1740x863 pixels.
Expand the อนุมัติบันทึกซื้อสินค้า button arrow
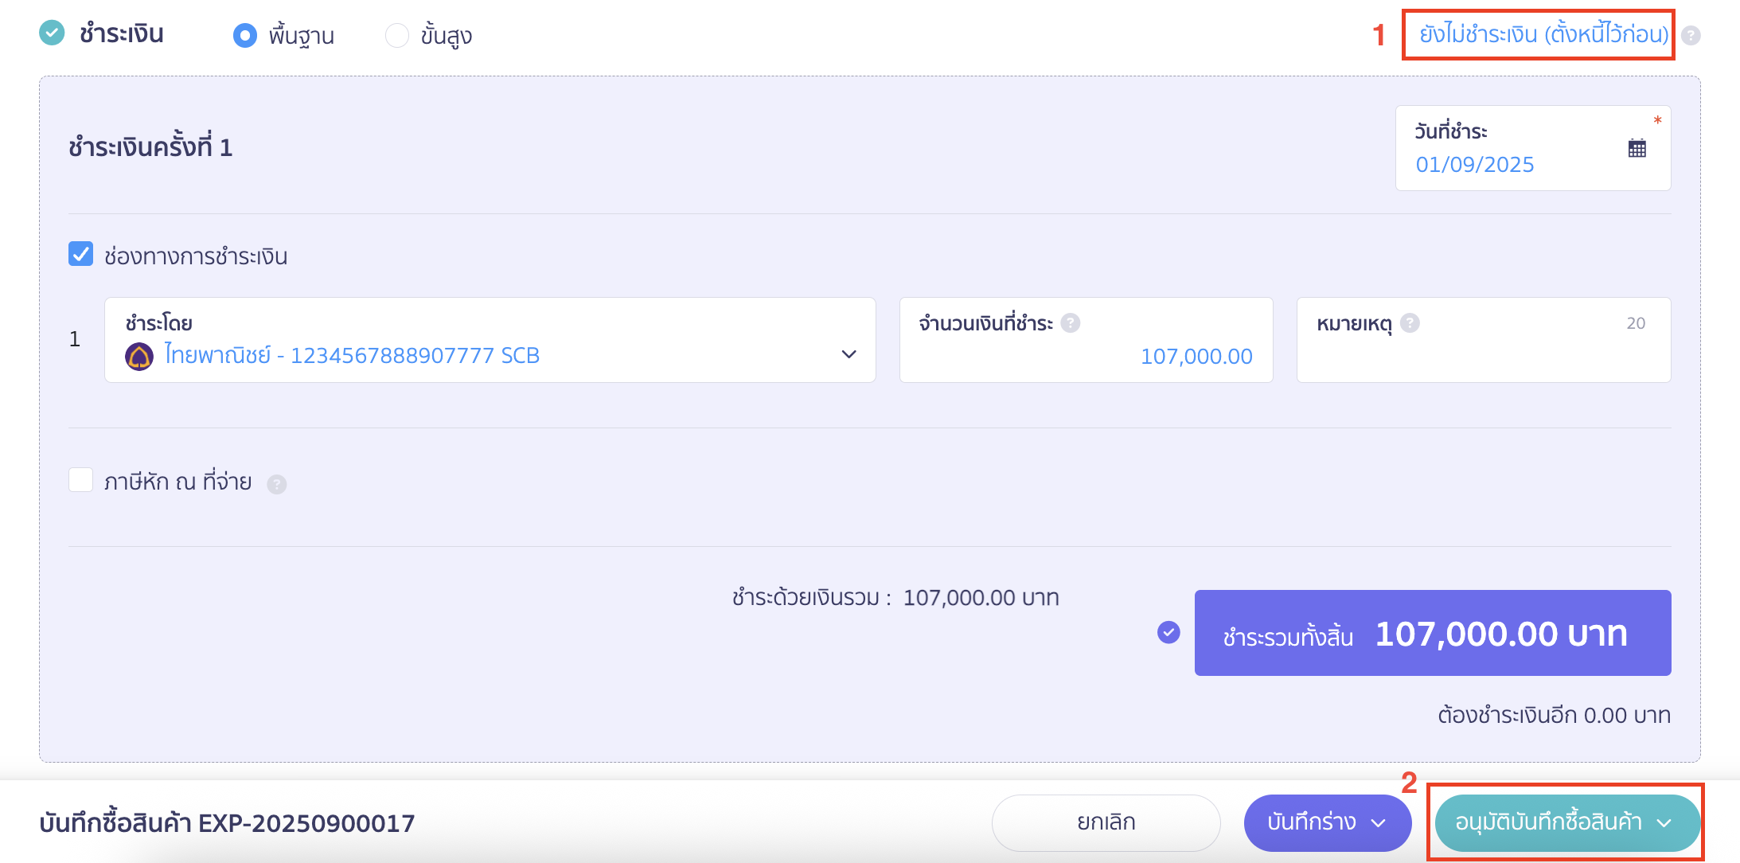coord(1664,823)
